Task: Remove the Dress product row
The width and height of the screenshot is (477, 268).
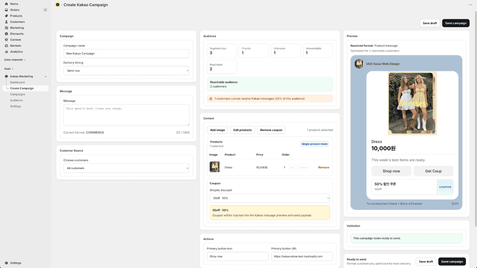Action: tap(323, 167)
